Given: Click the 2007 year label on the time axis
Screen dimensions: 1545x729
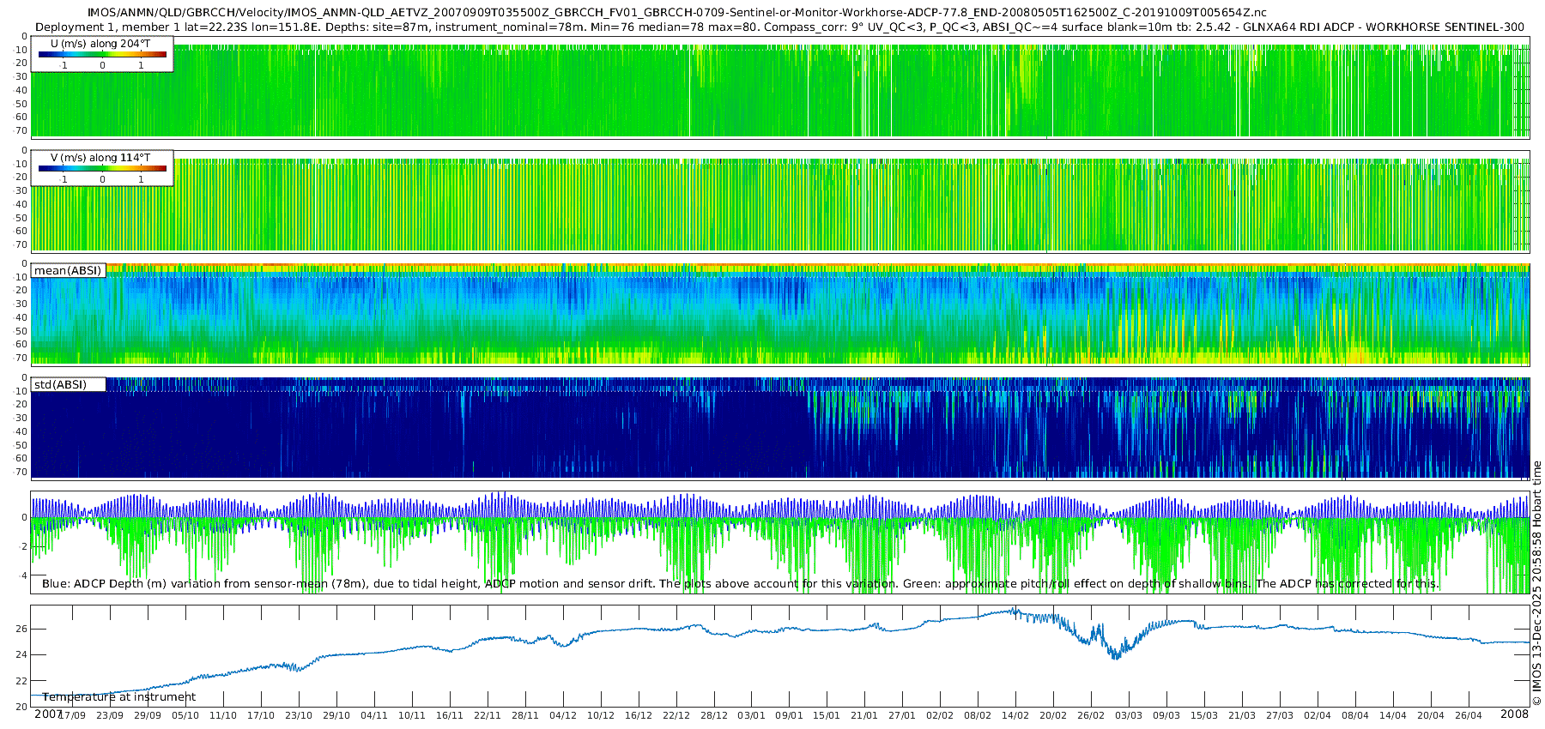Looking at the screenshot, I should [x=48, y=714].
